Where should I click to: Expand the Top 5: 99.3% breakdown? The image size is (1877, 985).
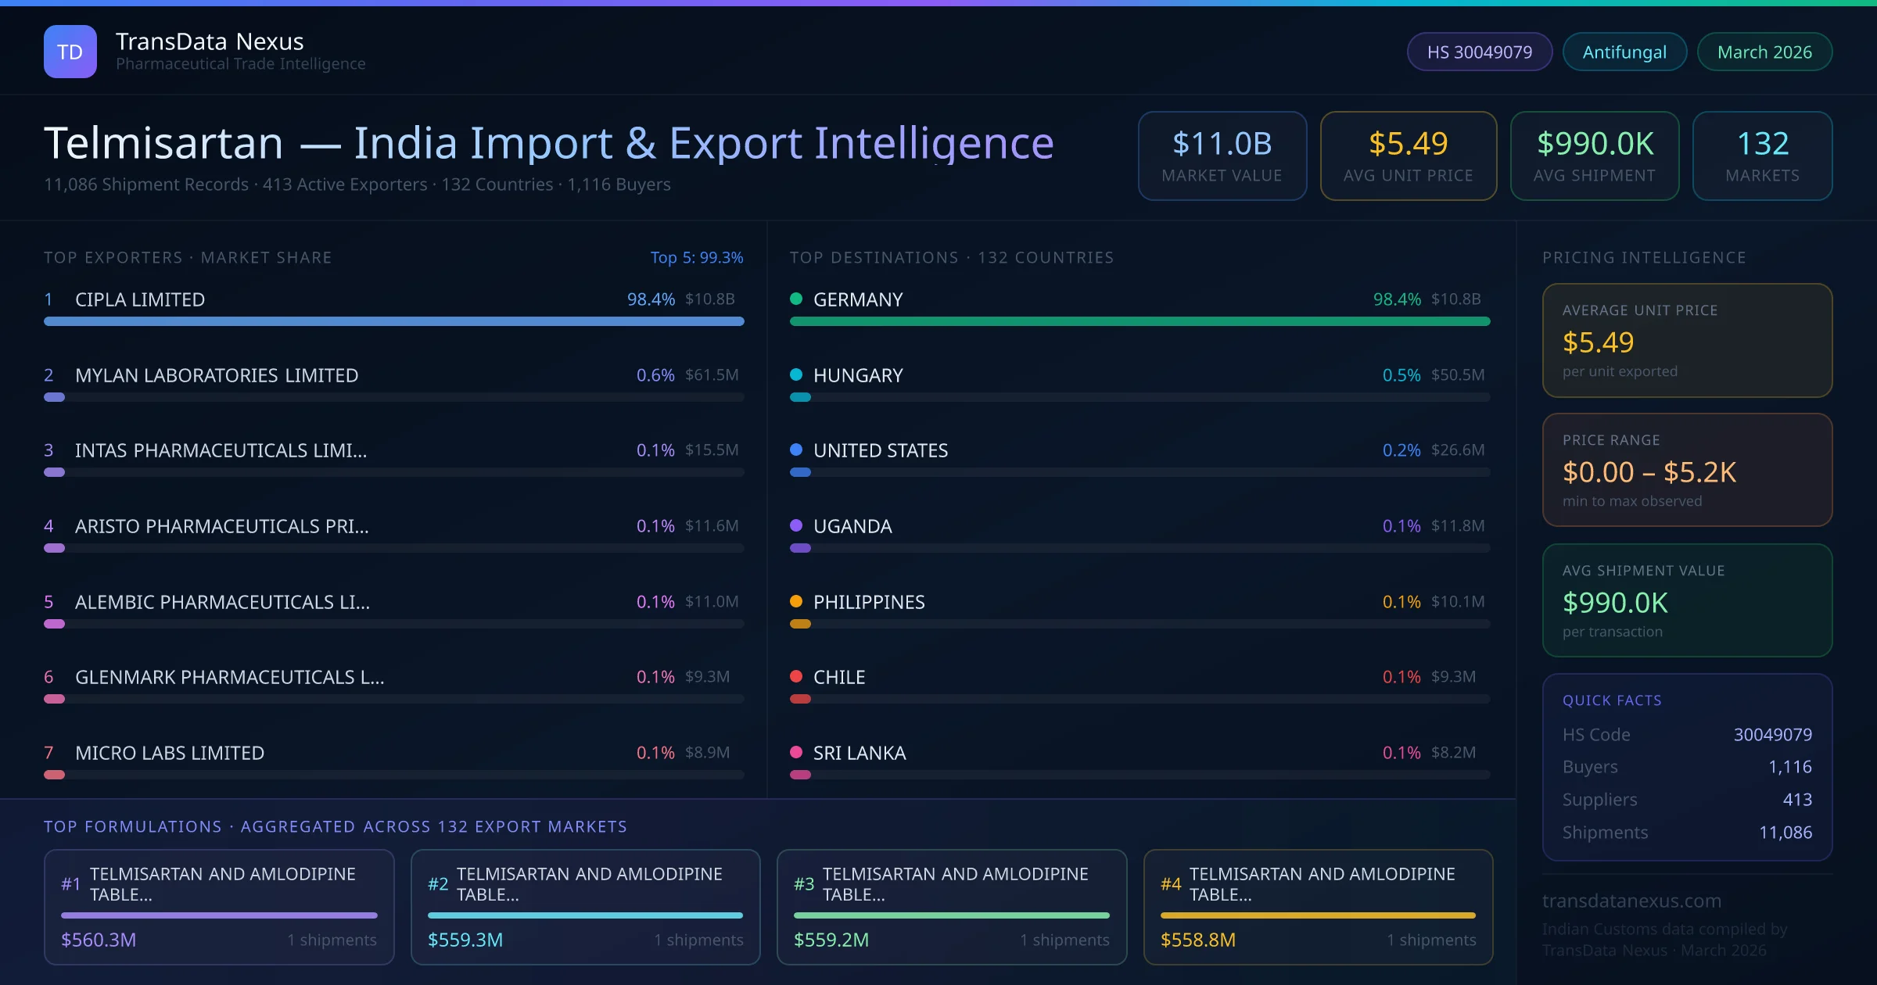697,257
